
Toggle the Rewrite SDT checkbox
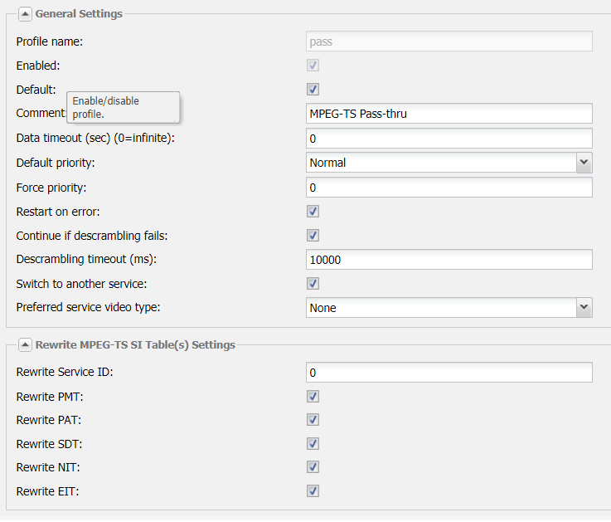coord(313,444)
